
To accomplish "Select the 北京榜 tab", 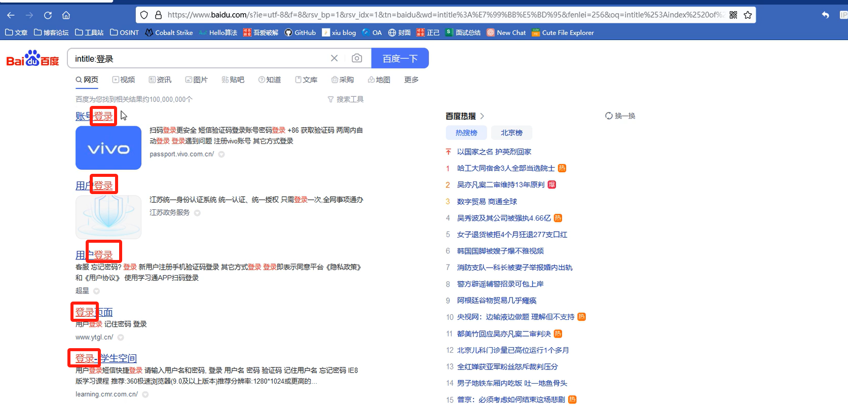I will tap(511, 133).
